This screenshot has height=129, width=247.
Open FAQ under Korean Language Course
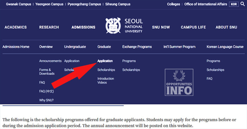coord(209,79)
